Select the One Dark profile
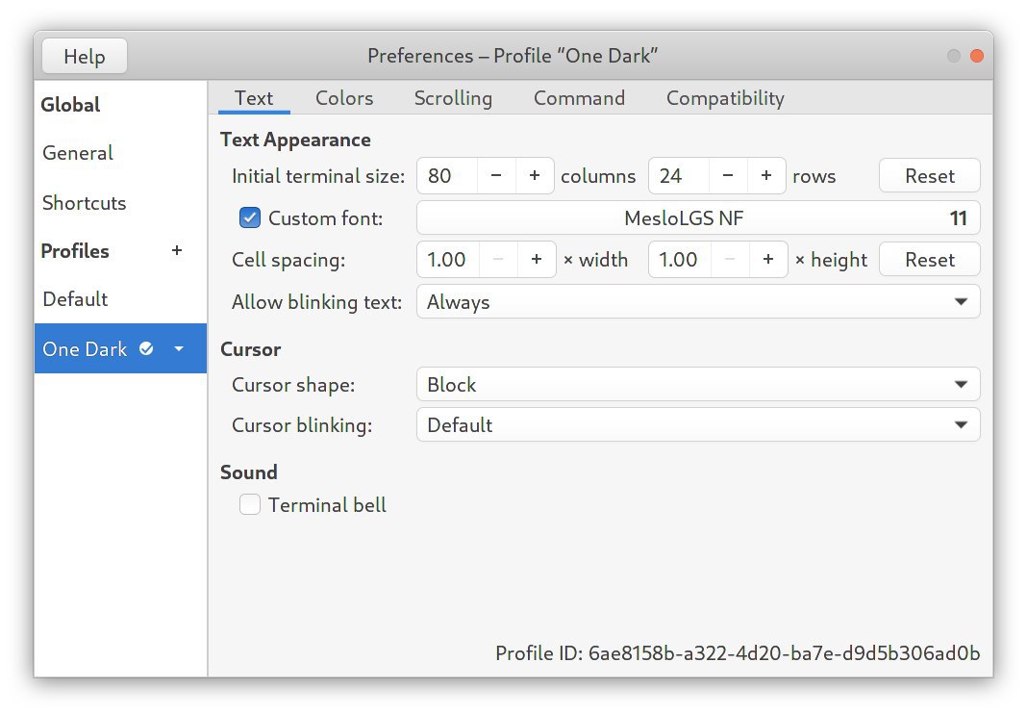Screen dimensions: 1027x714 click(120, 348)
